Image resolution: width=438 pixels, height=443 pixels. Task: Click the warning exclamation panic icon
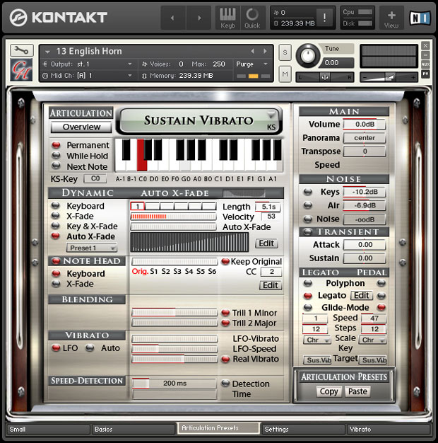pos(324,18)
